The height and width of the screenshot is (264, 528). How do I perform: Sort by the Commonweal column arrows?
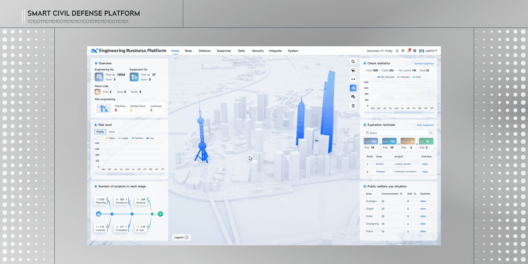(401, 193)
